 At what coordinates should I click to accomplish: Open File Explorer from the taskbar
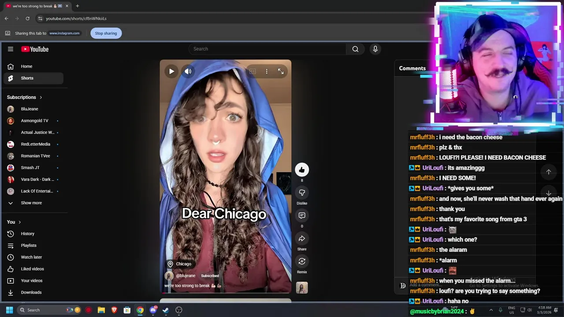[101, 310]
